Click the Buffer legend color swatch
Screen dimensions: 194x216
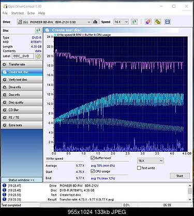click(83, 35)
